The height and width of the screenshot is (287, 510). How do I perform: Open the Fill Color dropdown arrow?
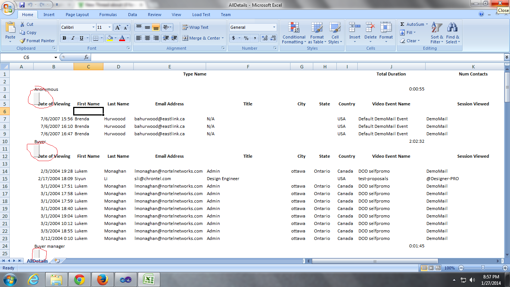click(115, 38)
